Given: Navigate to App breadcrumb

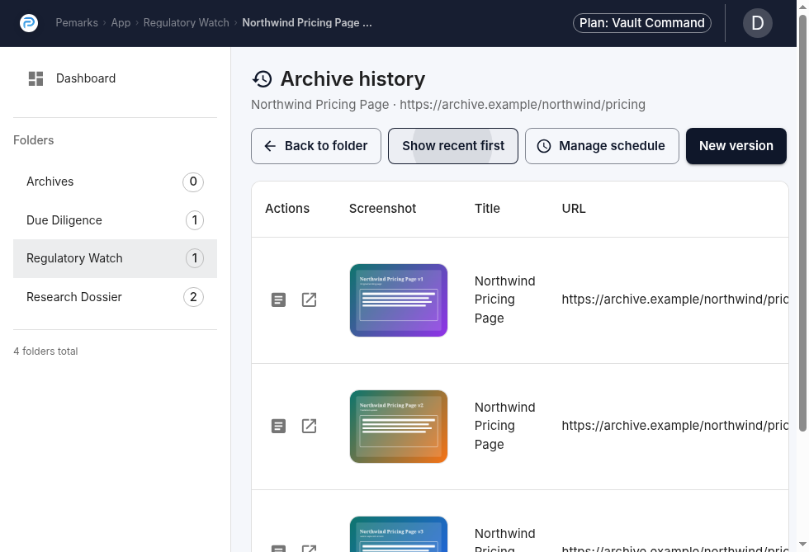Looking at the screenshot, I should [x=121, y=23].
